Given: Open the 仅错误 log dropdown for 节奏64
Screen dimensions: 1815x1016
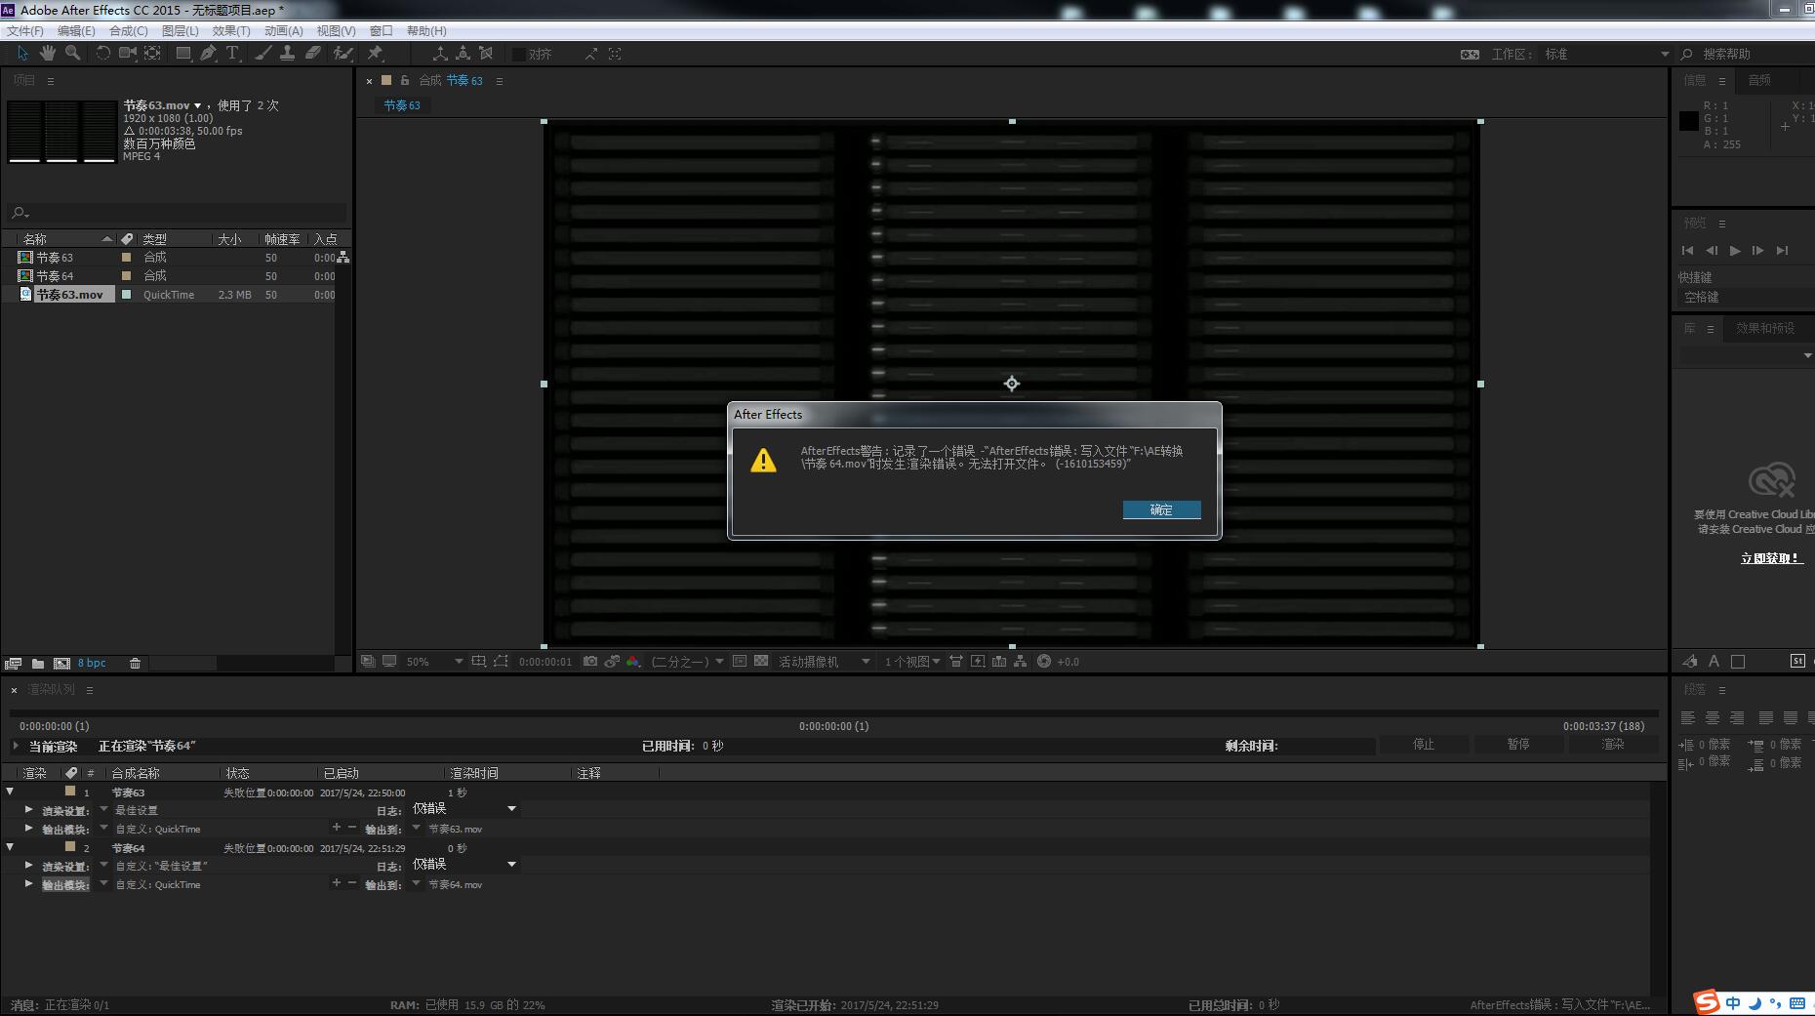Looking at the screenshot, I should pyautogui.click(x=511, y=865).
